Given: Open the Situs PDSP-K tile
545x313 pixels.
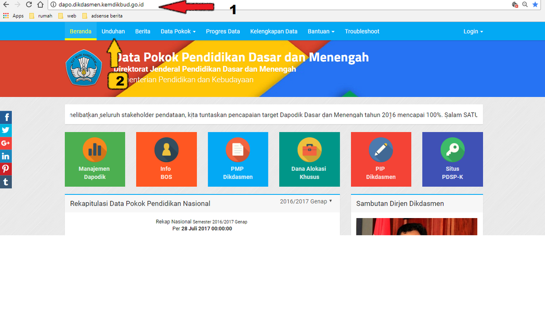Looking at the screenshot, I should 452,159.
